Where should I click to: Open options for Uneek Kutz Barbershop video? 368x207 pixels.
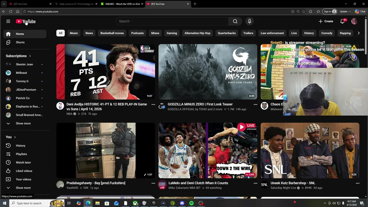(x=358, y=183)
